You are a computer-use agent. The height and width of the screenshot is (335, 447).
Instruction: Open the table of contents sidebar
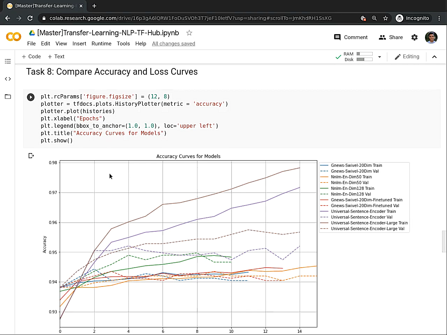tap(8, 61)
